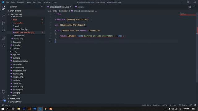This screenshot has width=198, height=111.
Task: Click the VS Code taskbar icon
Action: click(x=40, y=109)
